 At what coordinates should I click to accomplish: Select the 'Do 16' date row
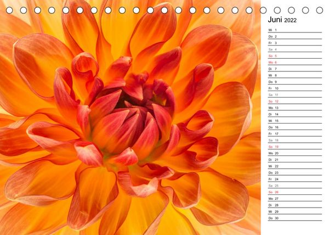(295, 127)
